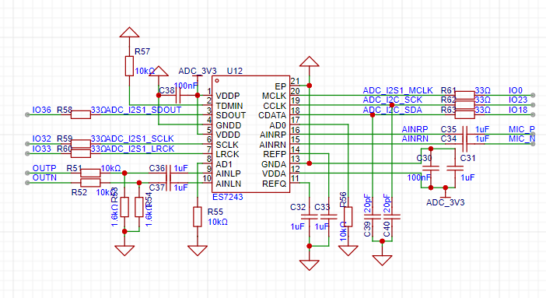Click the ADC_I2S1_MCLK net label
This screenshot has height=298, width=546.
(397, 90)
